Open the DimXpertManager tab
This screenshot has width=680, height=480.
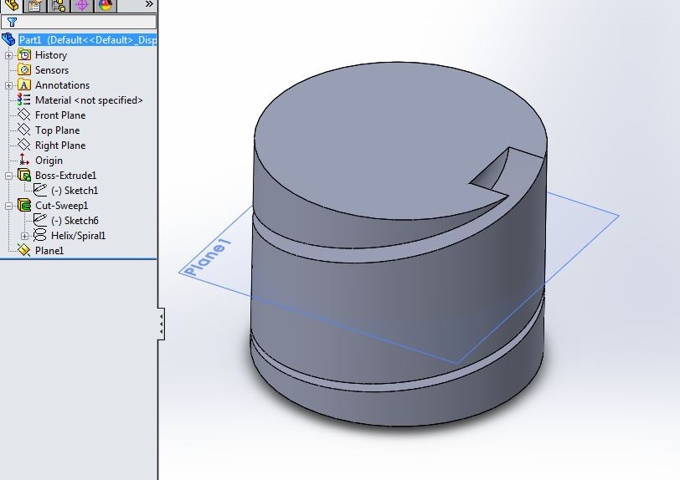pos(82,5)
